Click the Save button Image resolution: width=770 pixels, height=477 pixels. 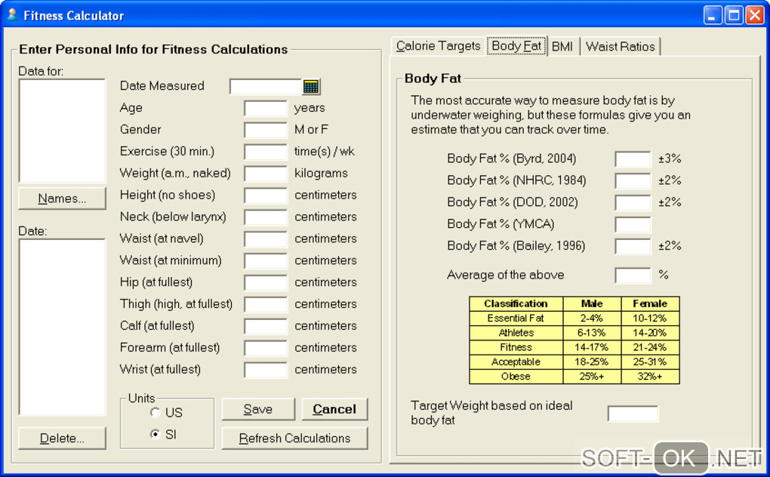[x=258, y=409]
